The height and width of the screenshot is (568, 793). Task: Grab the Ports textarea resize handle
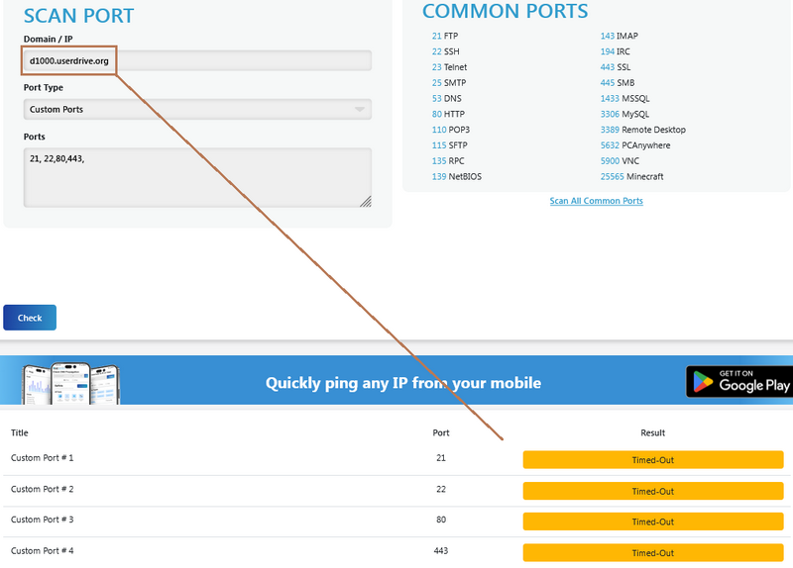tap(366, 202)
